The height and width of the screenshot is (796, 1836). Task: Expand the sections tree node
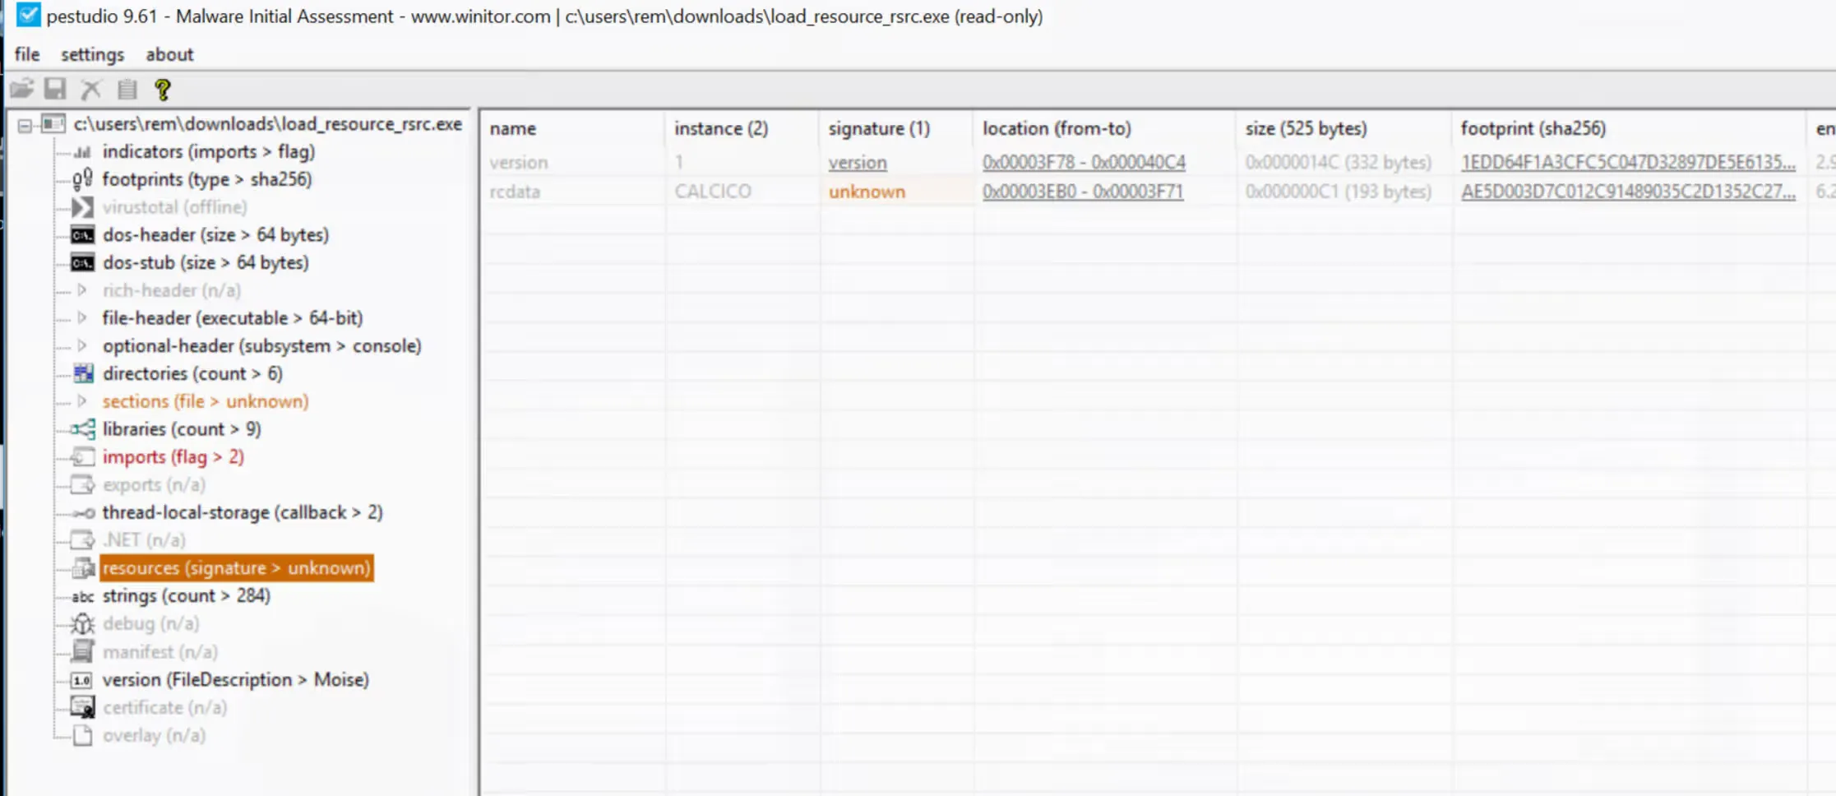pyautogui.click(x=82, y=401)
